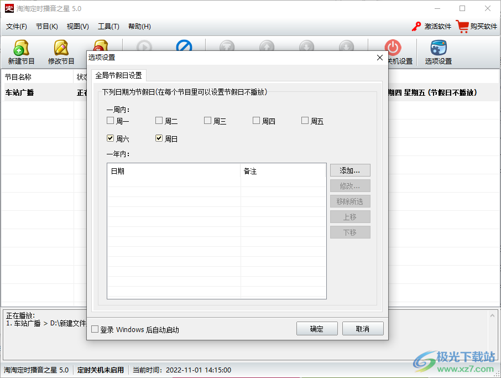Viewport: 501px width, 378px height.
Task: Click the 修改... button
Action: coord(350,186)
